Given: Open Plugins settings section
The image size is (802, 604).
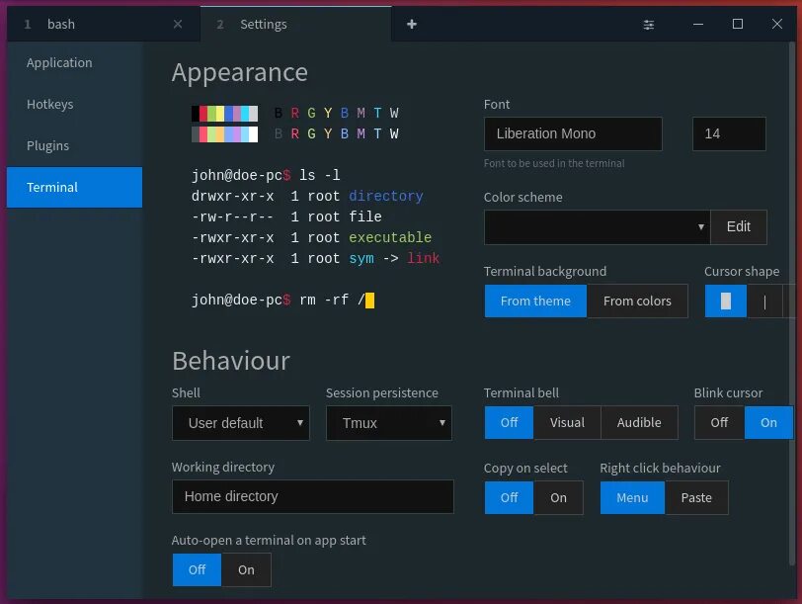Looking at the screenshot, I should pyautogui.click(x=75, y=146).
